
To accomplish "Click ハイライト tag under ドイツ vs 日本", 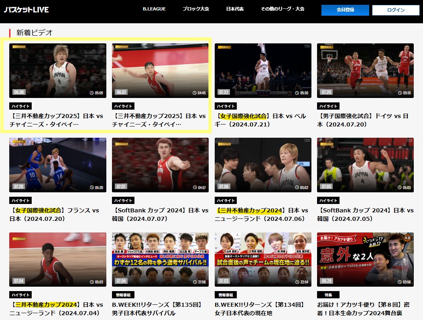I will (328, 106).
